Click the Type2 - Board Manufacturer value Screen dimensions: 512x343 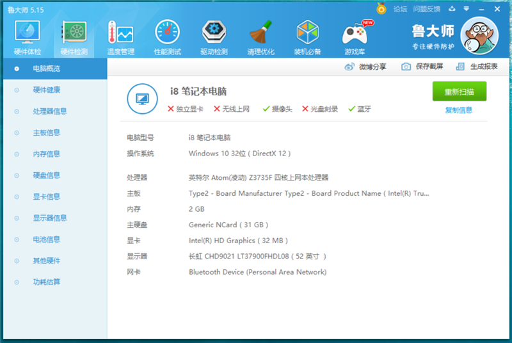pos(309,193)
